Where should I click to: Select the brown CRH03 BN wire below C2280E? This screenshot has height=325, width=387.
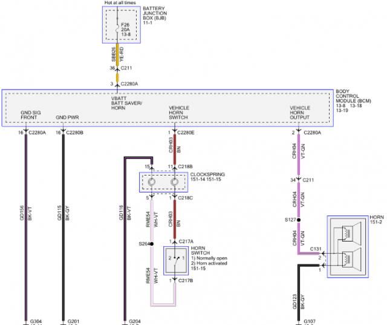click(175, 149)
